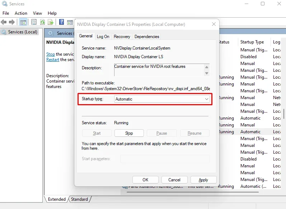Click the Startup type label
Image resolution: width=286 pixels, height=209 pixels.
coord(93,99)
